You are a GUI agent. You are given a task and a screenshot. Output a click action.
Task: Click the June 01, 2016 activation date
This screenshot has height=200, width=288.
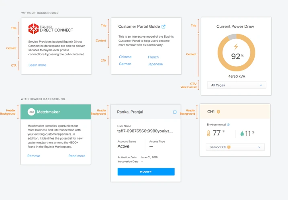click(149, 157)
